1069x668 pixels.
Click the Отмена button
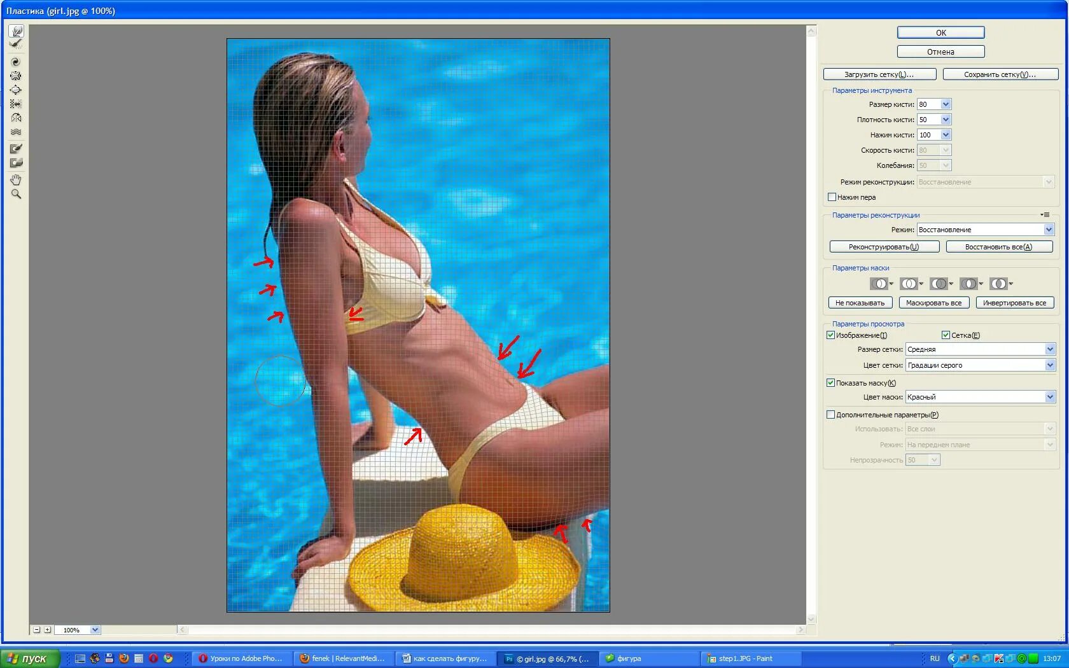click(940, 52)
